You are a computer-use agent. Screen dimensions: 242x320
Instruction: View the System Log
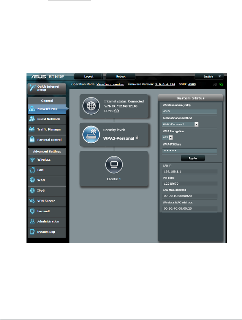click(x=47, y=232)
